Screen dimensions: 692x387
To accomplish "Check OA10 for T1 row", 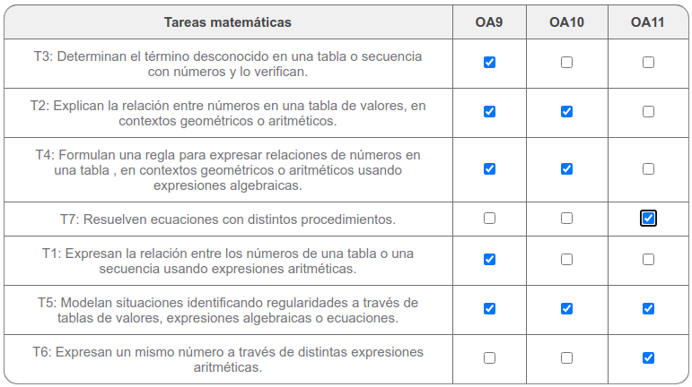I will pyautogui.click(x=566, y=260).
